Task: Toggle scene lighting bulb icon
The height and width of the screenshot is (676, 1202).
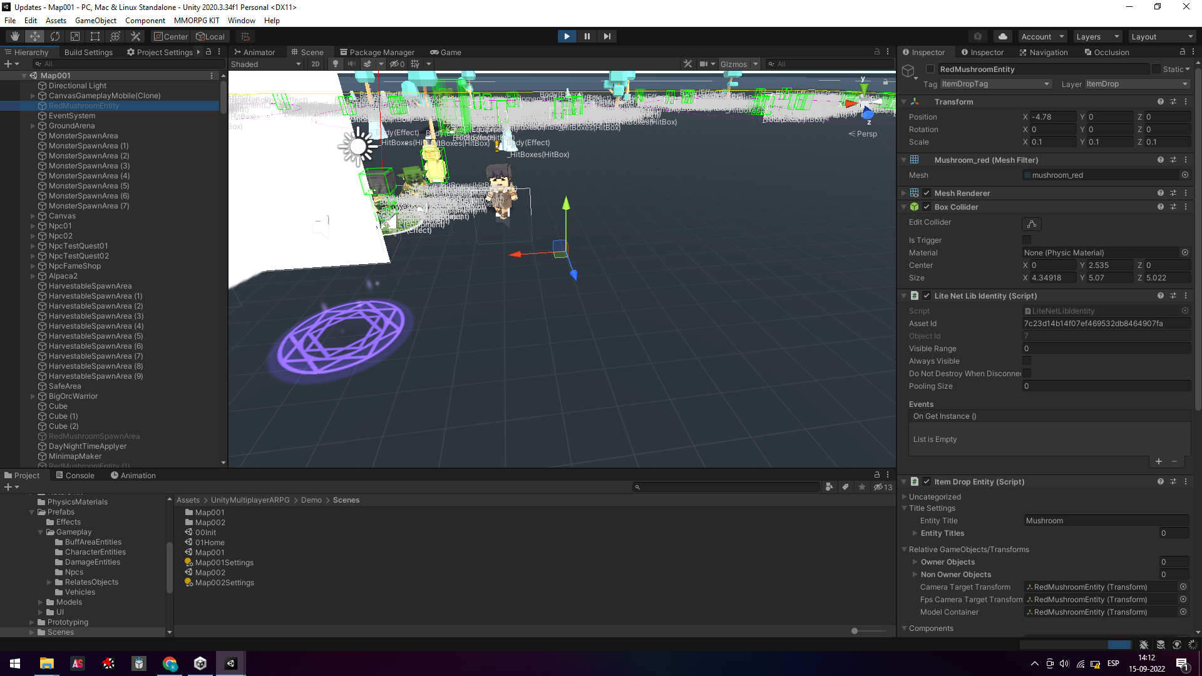Action: pyautogui.click(x=336, y=64)
